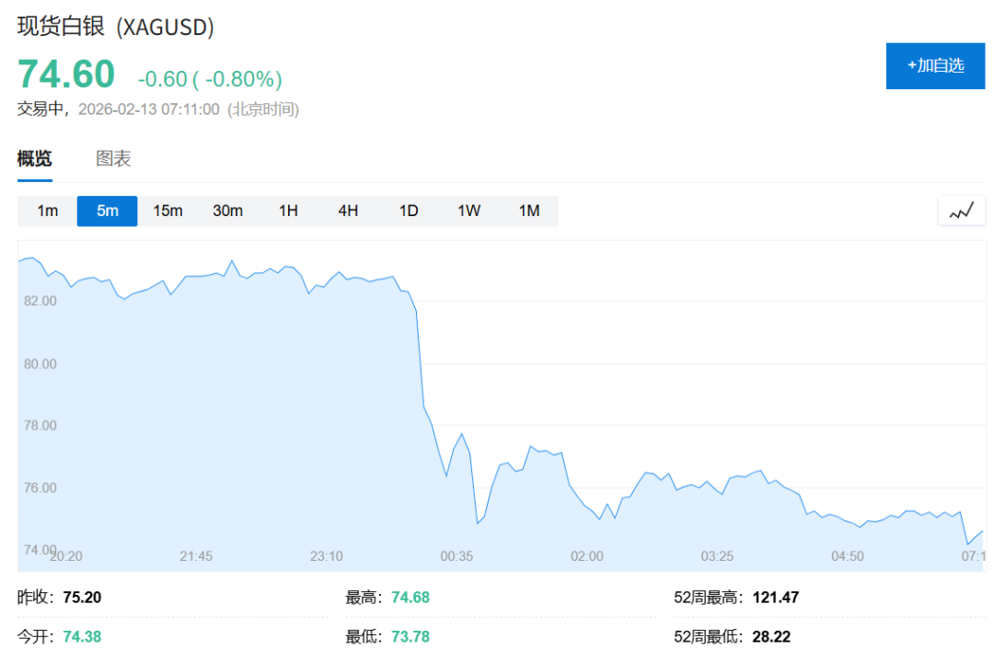Switch to the 图表 tab
The width and height of the screenshot is (994, 650).
(113, 159)
